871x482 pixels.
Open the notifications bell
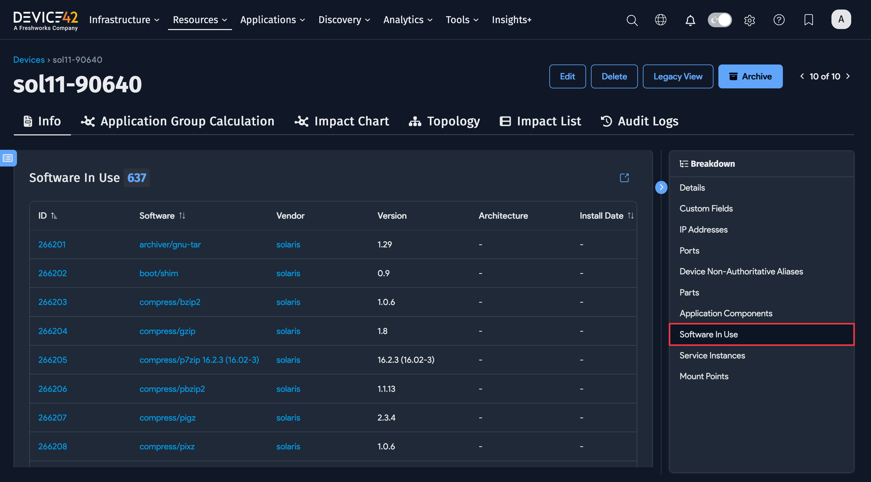690,20
